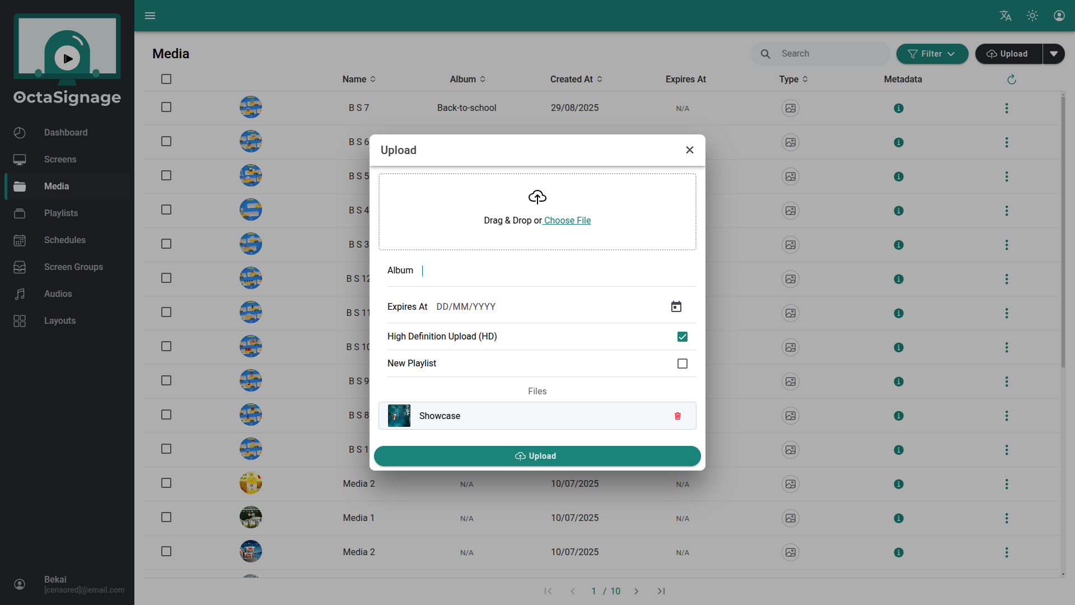Toggle light theme sun icon
This screenshot has width=1075, height=605.
[x=1032, y=16]
